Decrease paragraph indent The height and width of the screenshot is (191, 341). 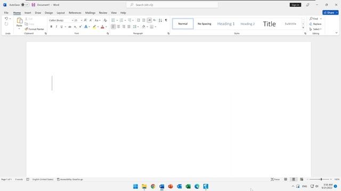[139, 20]
